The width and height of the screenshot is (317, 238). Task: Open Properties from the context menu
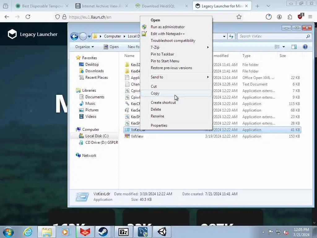pyautogui.click(x=159, y=126)
